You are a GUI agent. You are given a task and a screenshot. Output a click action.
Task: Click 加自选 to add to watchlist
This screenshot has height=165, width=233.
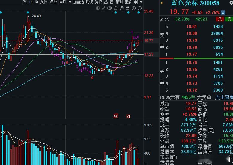click(x=78, y=2)
